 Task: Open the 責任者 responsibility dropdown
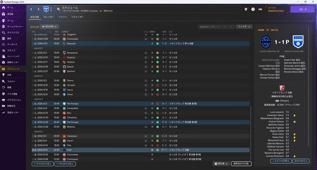point(221,164)
